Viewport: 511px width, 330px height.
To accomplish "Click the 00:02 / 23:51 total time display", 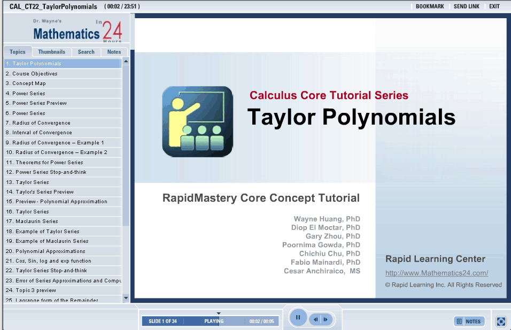I will (x=122, y=6).
